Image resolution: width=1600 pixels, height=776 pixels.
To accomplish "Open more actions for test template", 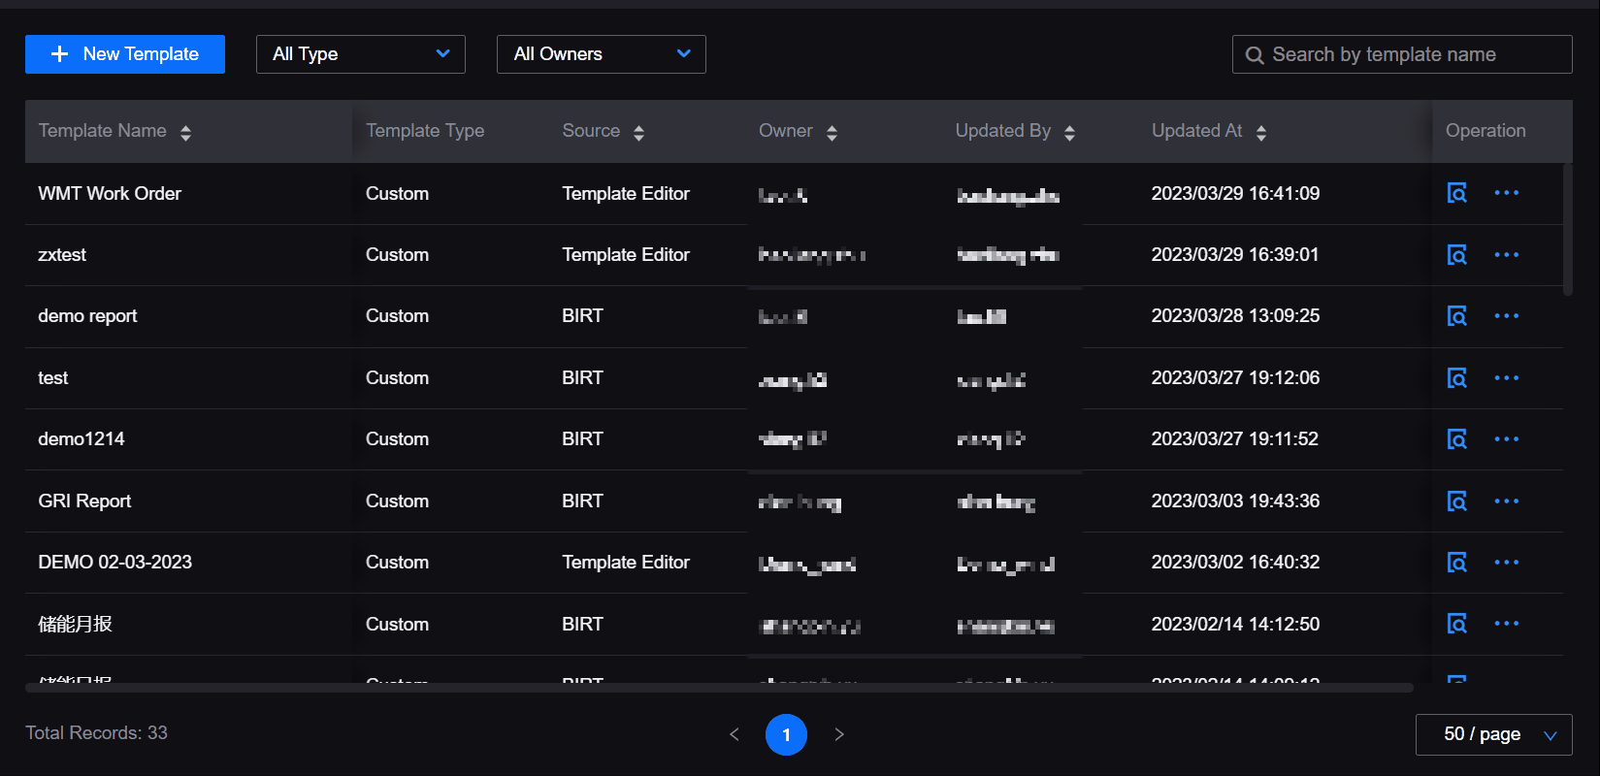I will [x=1506, y=378].
